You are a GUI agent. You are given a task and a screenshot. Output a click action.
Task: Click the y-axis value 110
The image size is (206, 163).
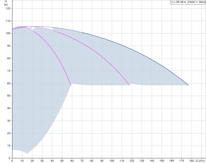point(8,21)
